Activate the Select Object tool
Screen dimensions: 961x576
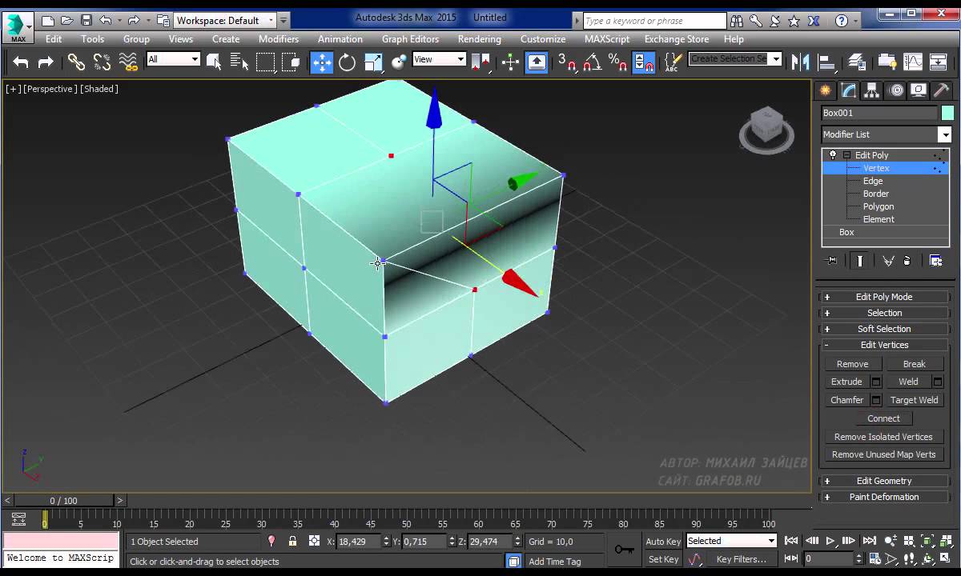pyautogui.click(x=214, y=62)
